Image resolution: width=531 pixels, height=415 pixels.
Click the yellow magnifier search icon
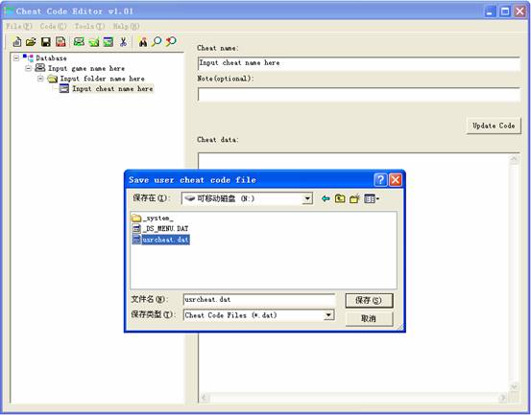(x=157, y=41)
